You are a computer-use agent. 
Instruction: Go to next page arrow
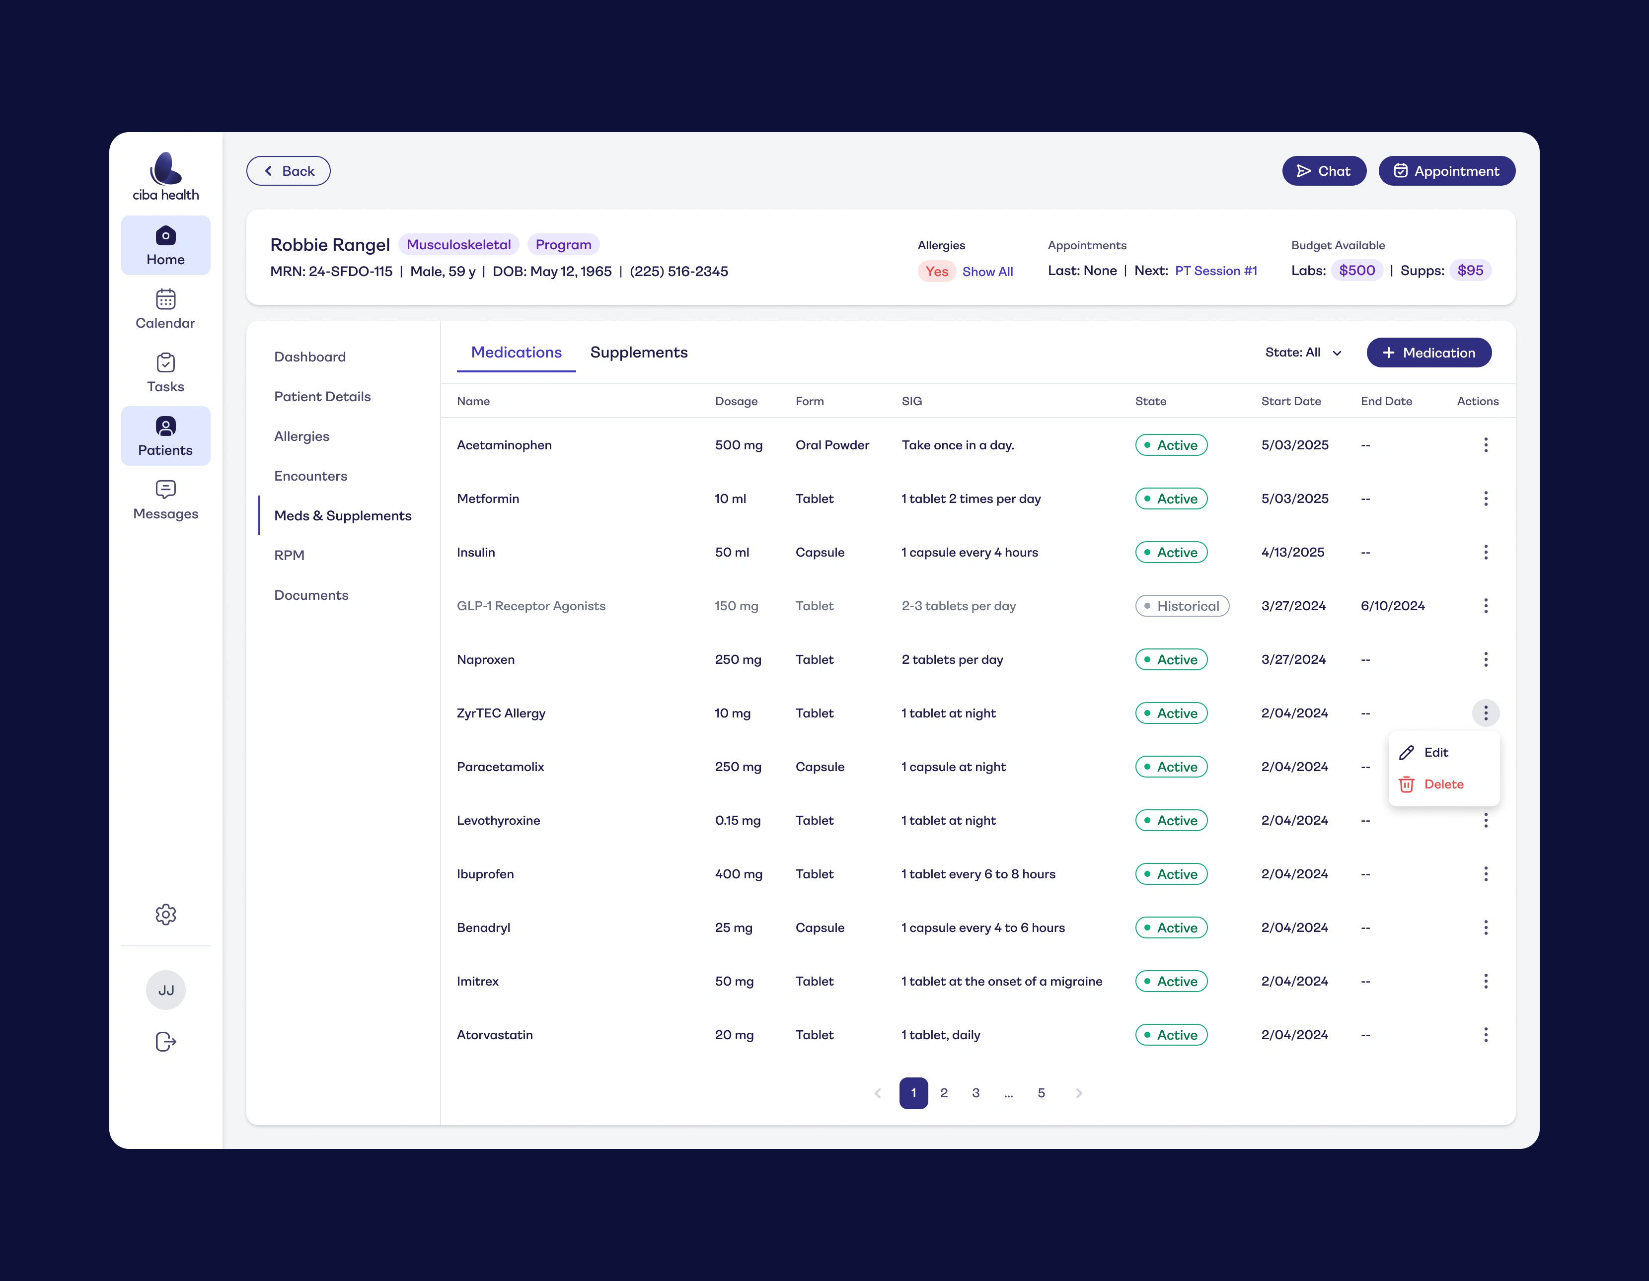pos(1079,1093)
